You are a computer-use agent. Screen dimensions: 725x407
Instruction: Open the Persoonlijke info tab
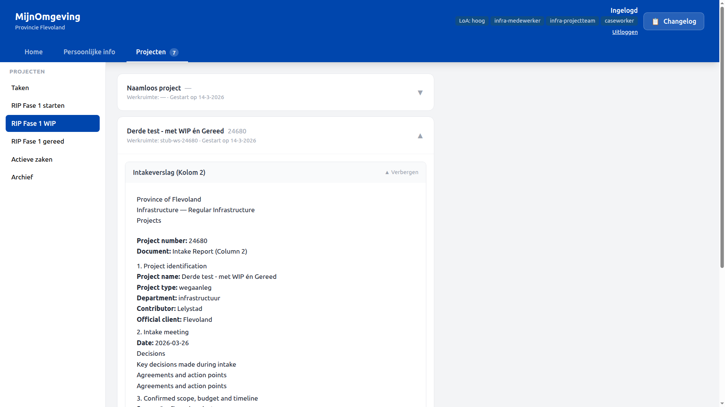(89, 52)
